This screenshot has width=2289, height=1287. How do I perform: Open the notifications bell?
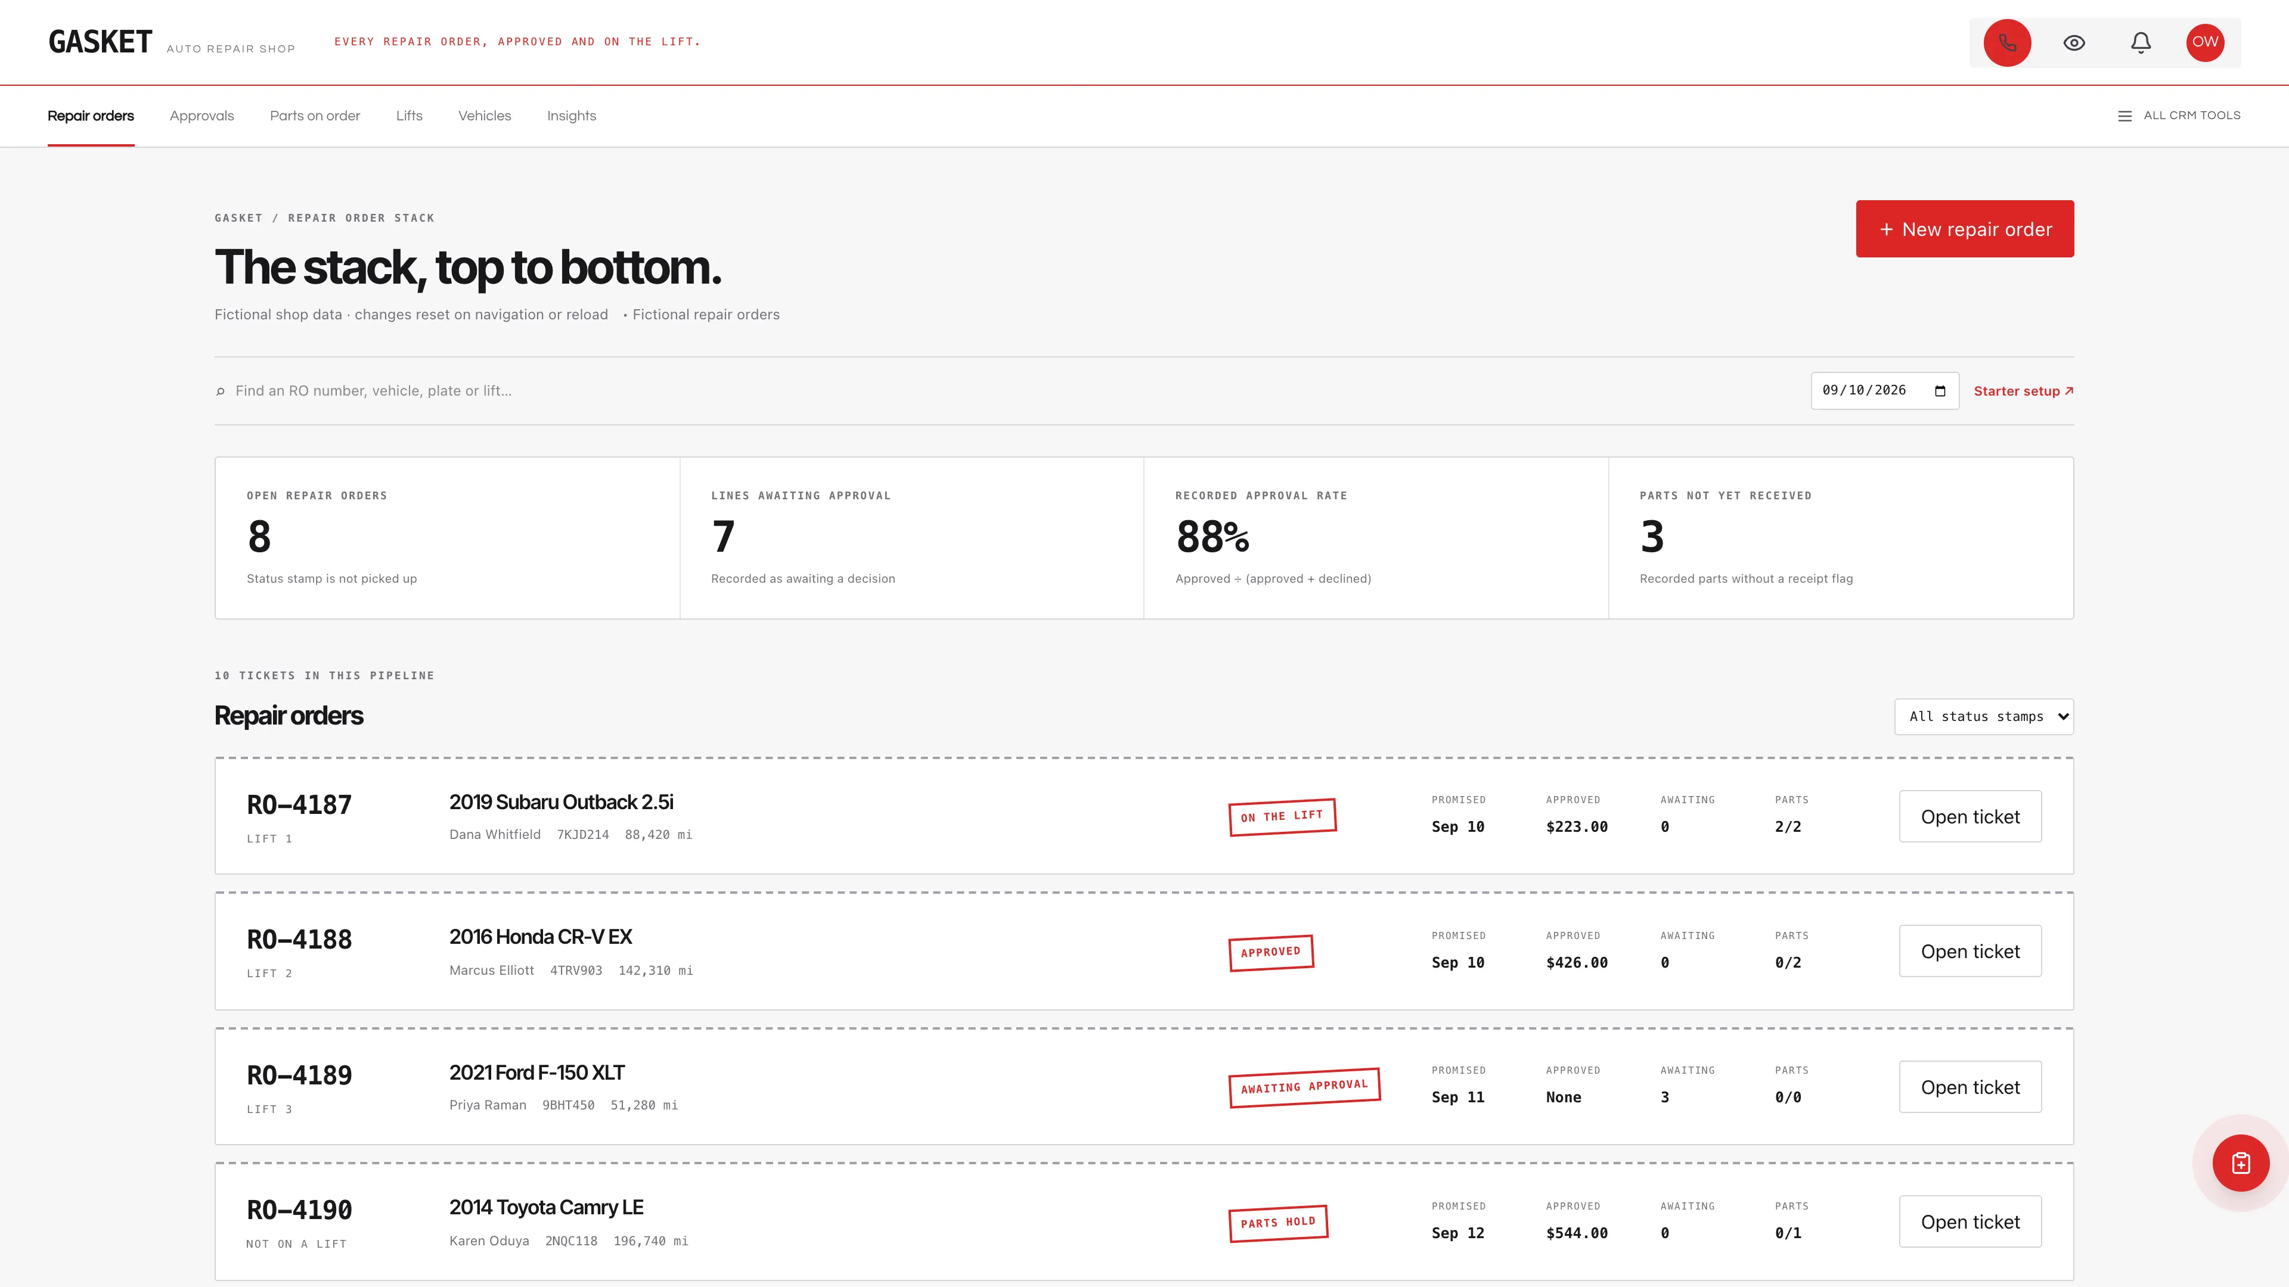tap(2141, 43)
